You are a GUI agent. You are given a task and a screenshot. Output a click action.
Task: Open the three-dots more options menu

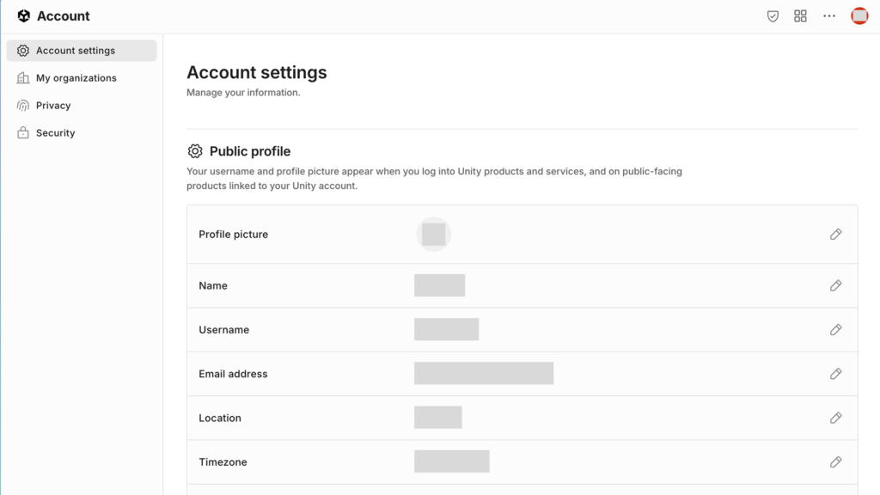point(828,16)
